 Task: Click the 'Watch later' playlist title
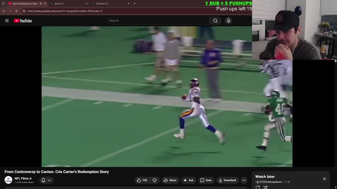point(265,177)
